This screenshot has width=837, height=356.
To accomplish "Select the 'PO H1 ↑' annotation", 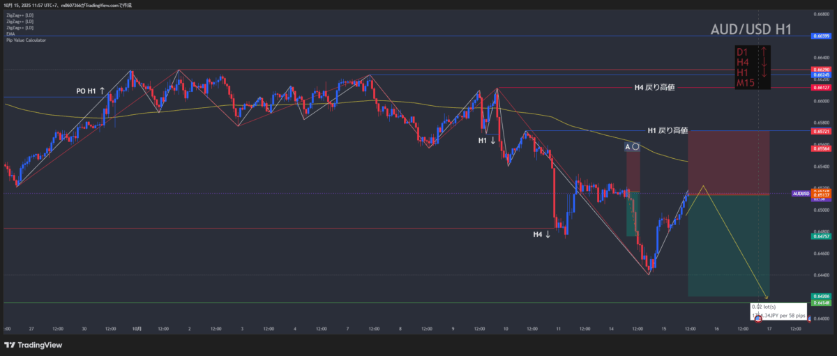I will pyautogui.click(x=91, y=91).
